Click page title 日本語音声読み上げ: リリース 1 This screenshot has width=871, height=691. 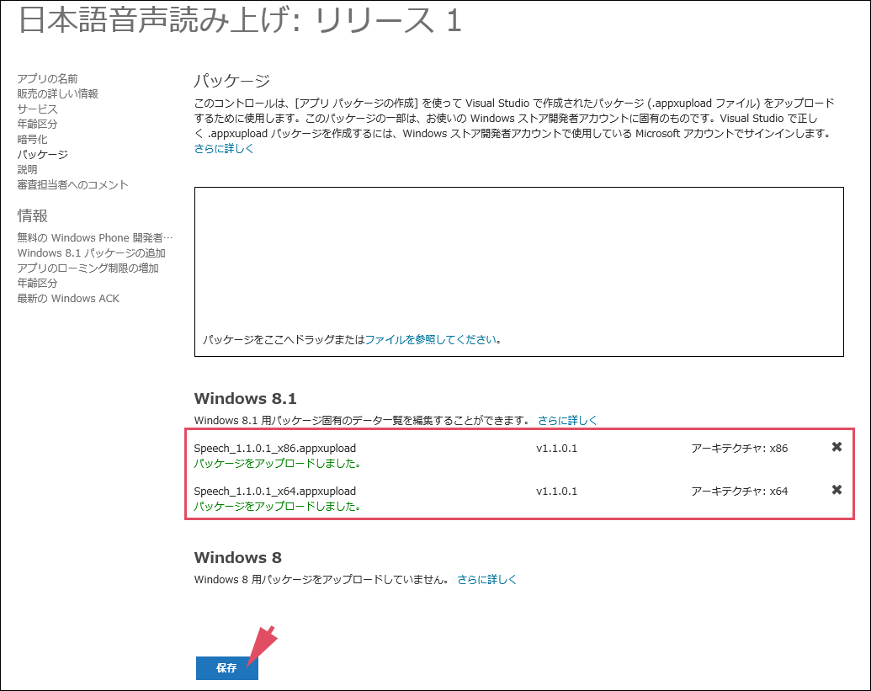[x=241, y=20]
